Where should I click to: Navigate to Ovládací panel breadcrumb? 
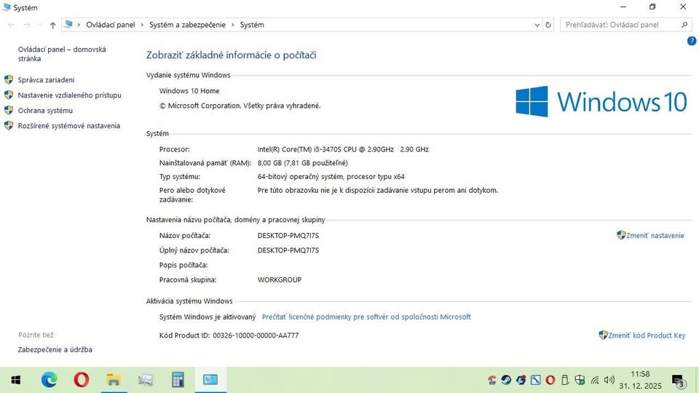point(111,25)
